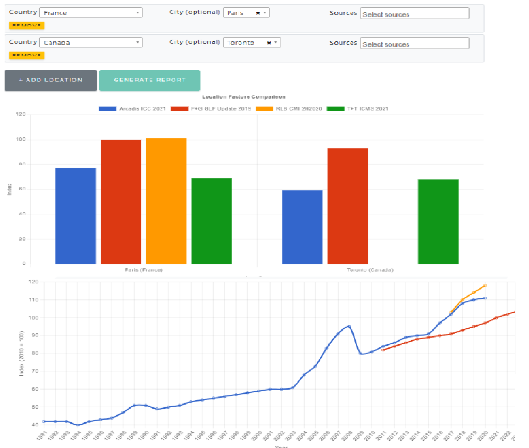Clear the Toronto city selection
Screen dimensions: 529x448
tap(269, 43)
